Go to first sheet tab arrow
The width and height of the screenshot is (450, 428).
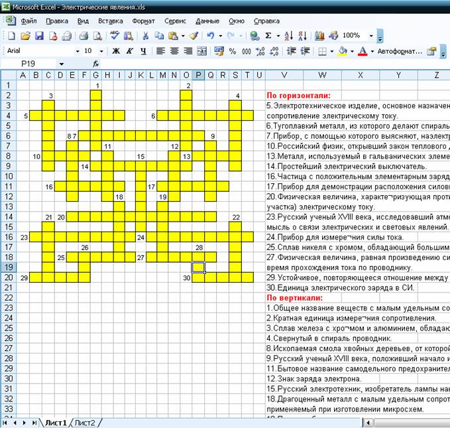pyautogui.click(x=5, y=423)
